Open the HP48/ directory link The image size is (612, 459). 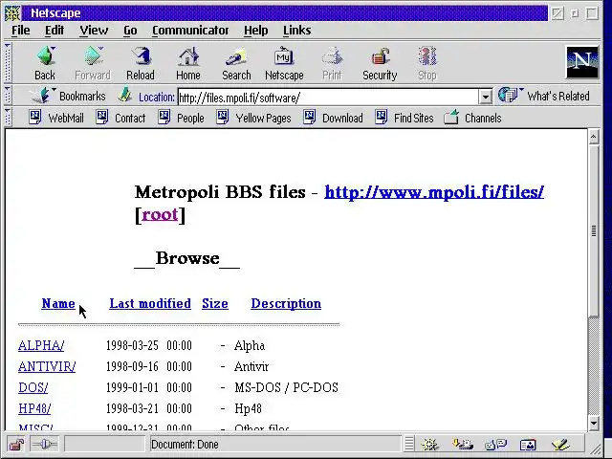coord(34,408)
